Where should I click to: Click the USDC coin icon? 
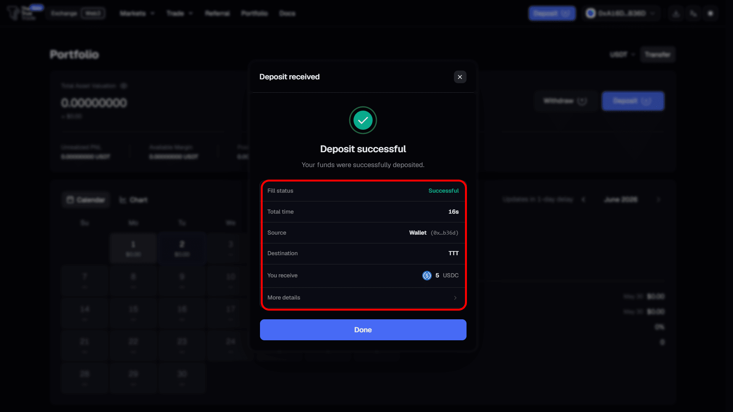click(427, 275)
